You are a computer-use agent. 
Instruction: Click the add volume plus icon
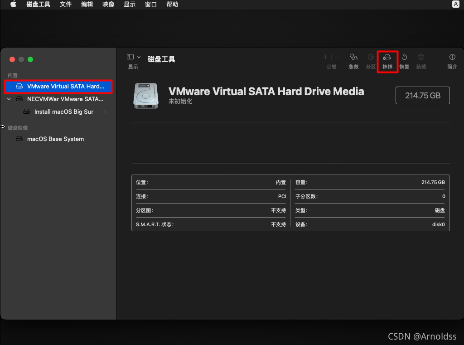tap(325, 57)
